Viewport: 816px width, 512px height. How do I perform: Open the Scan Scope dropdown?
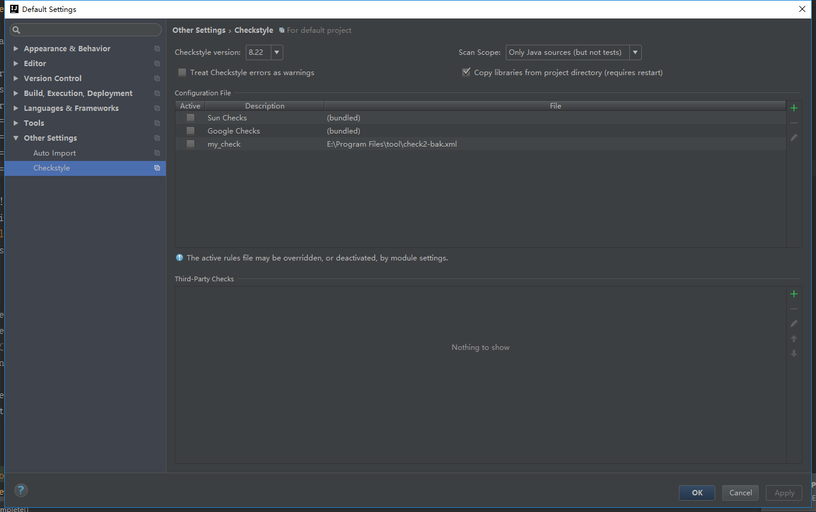click(635, 52)
